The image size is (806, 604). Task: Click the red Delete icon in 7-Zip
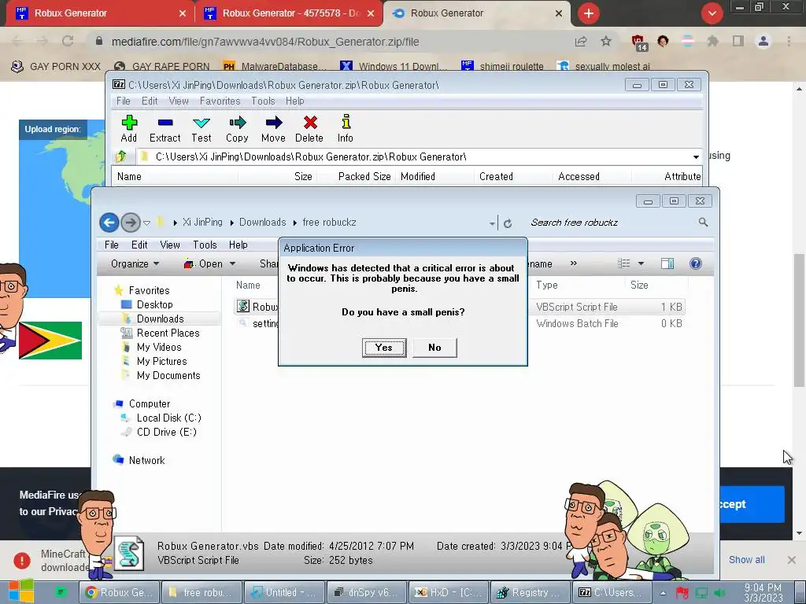point(310,122)
